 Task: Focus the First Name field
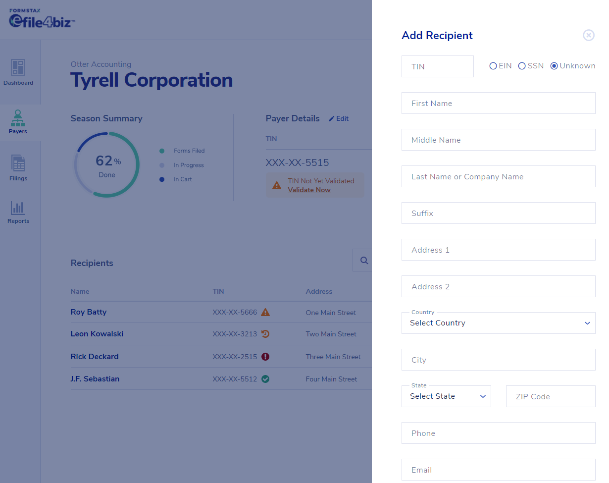coord(499,103)
